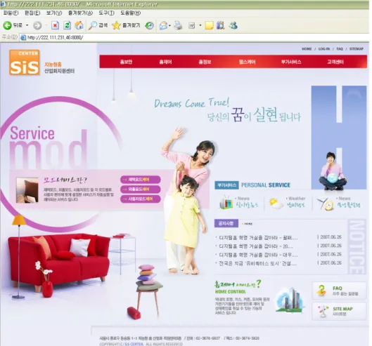The height and width of the screenshot is (346, 372).
Task: Open the Favorites star toolbar button
Action: pos(126,25)
